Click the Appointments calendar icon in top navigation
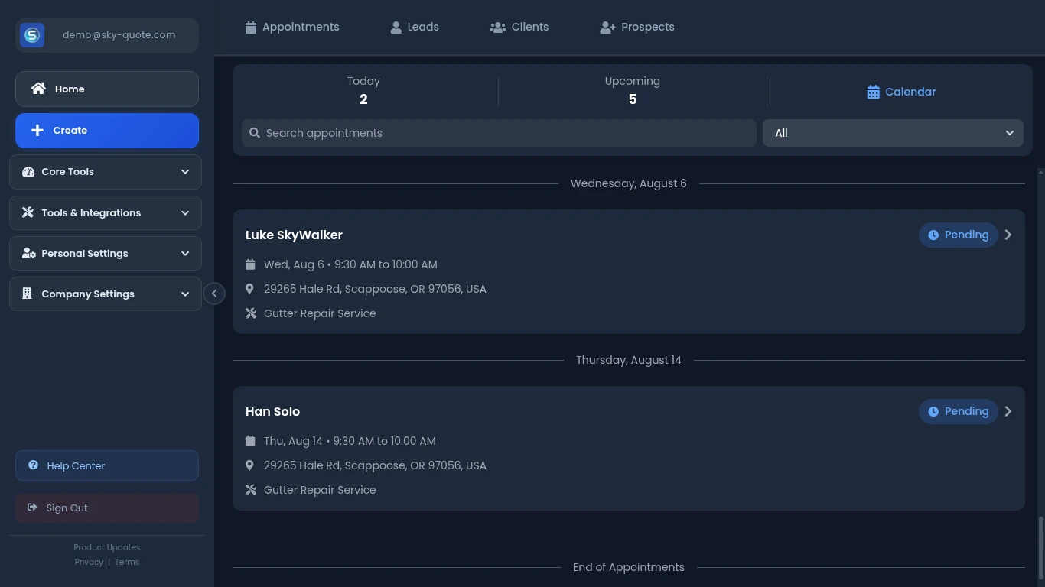 coord(250,27)
